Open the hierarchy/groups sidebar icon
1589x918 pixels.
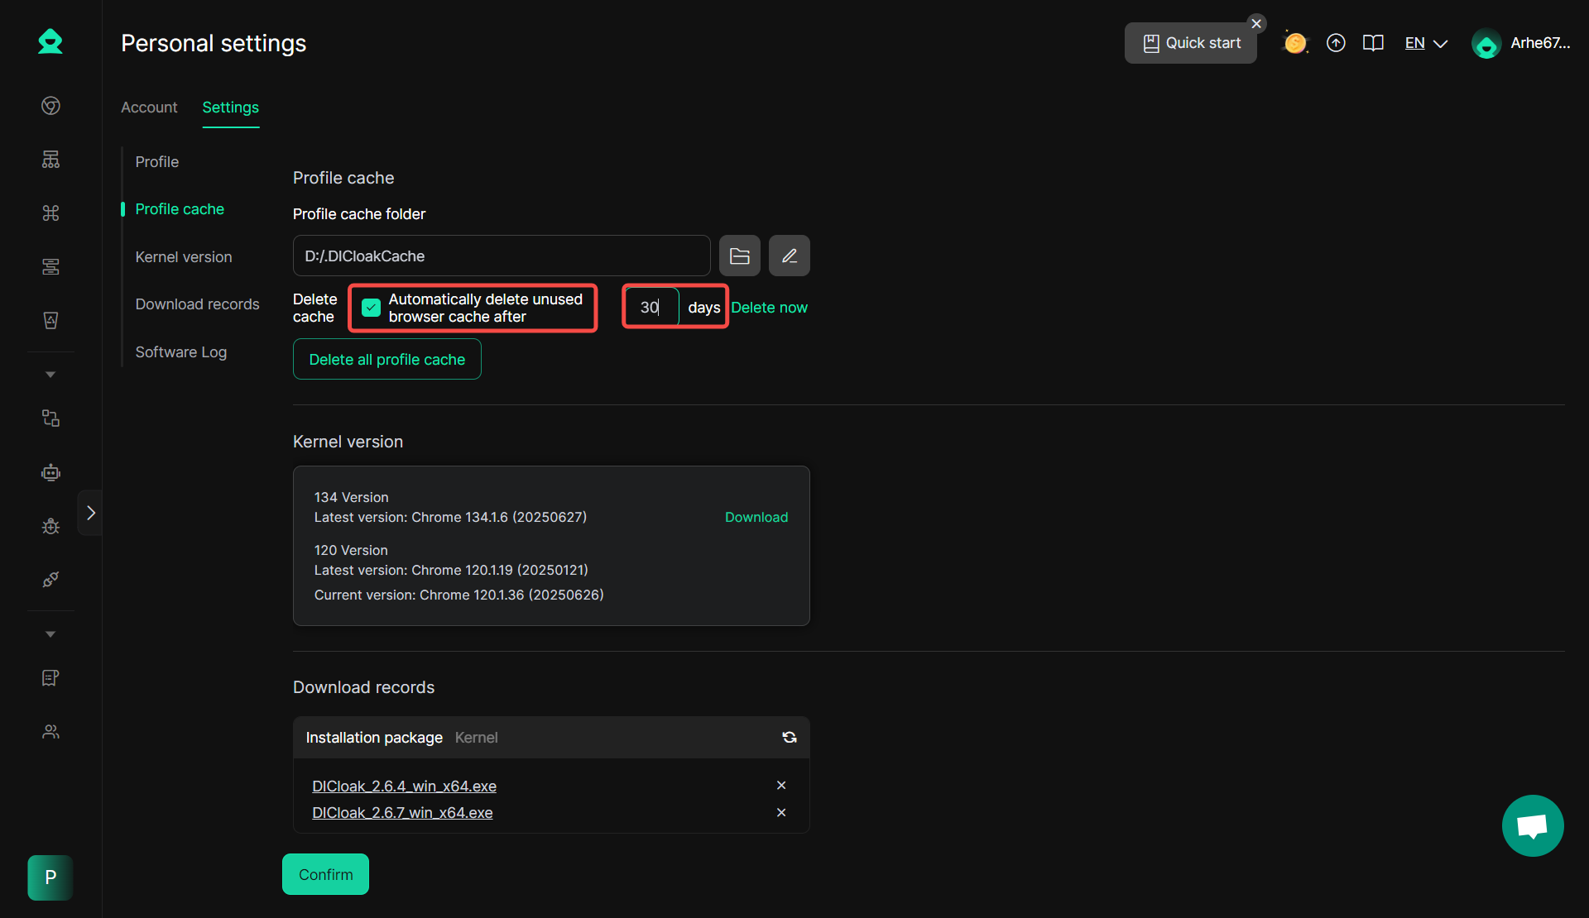pos(50,160)
